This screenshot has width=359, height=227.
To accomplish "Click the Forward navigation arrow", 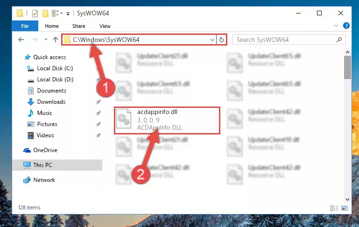I will coord(35,40).
